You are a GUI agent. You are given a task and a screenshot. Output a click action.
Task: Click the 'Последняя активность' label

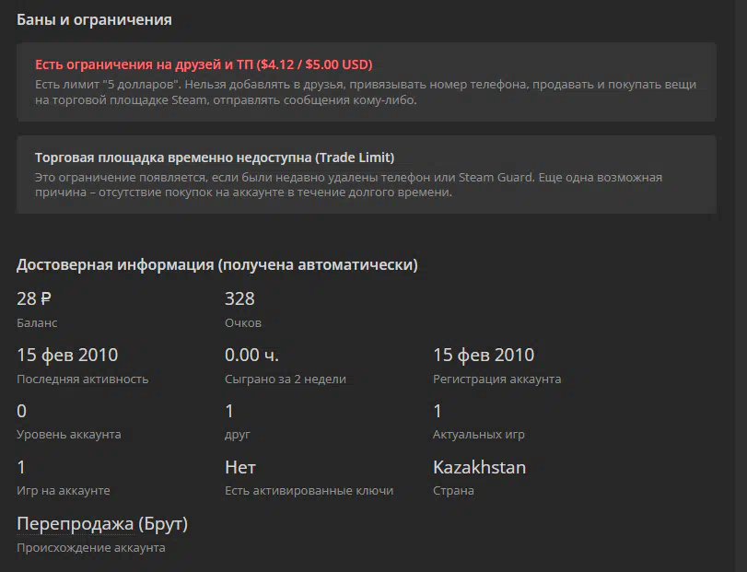(x=82, y=379)
